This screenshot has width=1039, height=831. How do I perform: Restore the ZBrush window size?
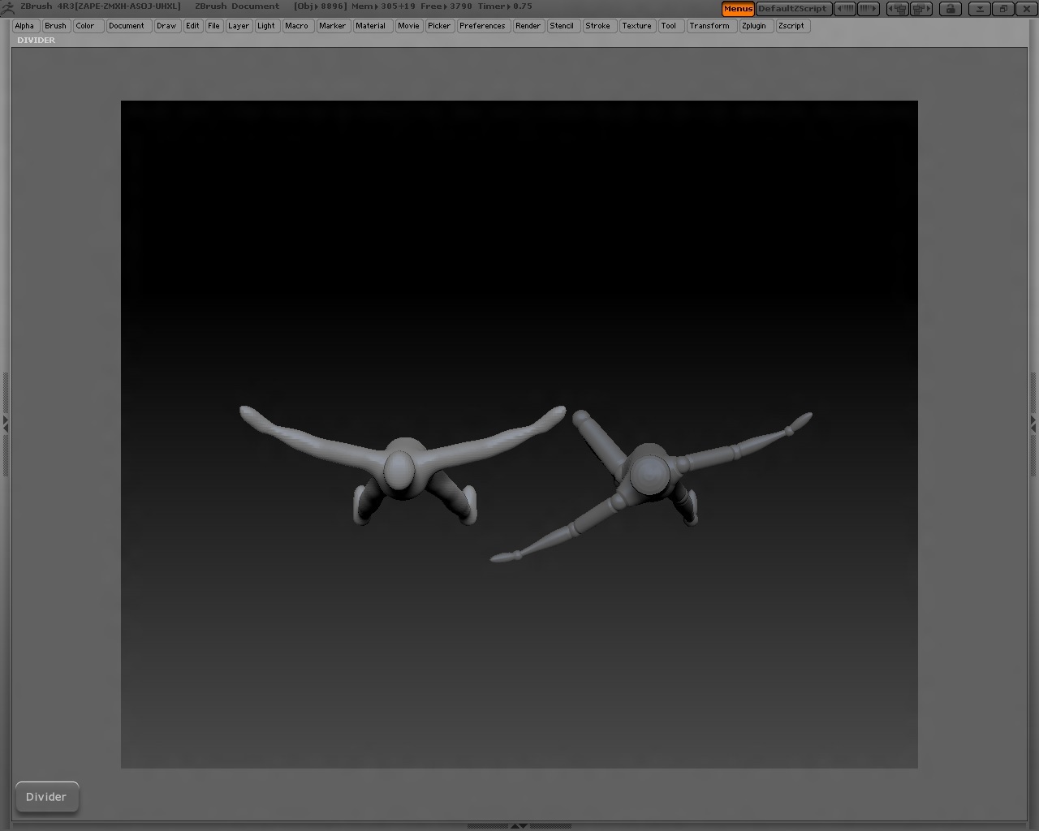[x=1003, y=9]
